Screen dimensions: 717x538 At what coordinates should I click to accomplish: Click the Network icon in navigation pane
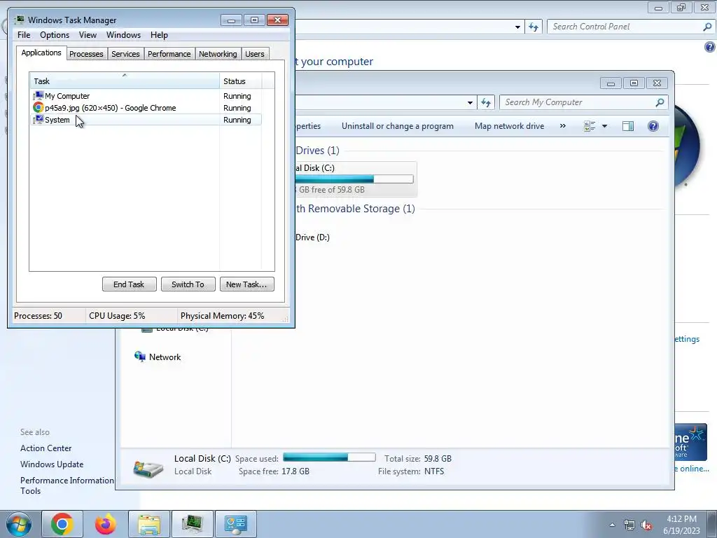[140, 357]
